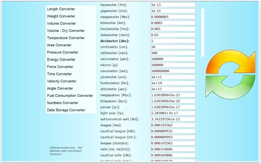This screenshot has height=164, width=261.
Task: Select Temperature Converter from the sidebar
Action: click(65, 38)
